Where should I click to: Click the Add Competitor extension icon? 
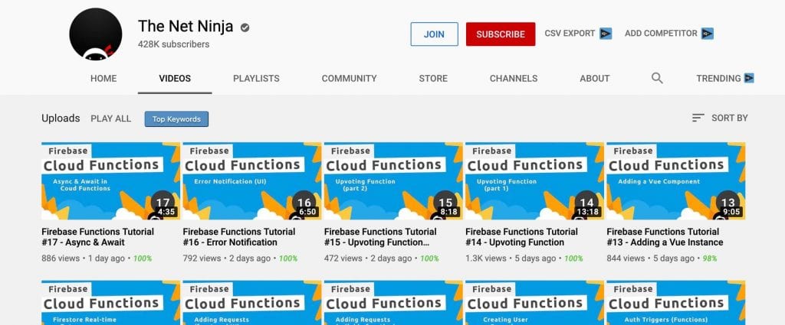708,34
